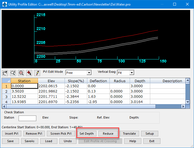
Task: Click the Undo button
Action: (x=68, y=141)
